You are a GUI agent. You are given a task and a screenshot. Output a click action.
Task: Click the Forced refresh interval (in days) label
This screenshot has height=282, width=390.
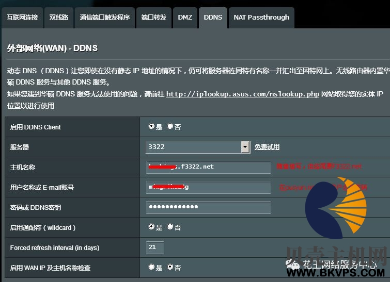point(55,248)
